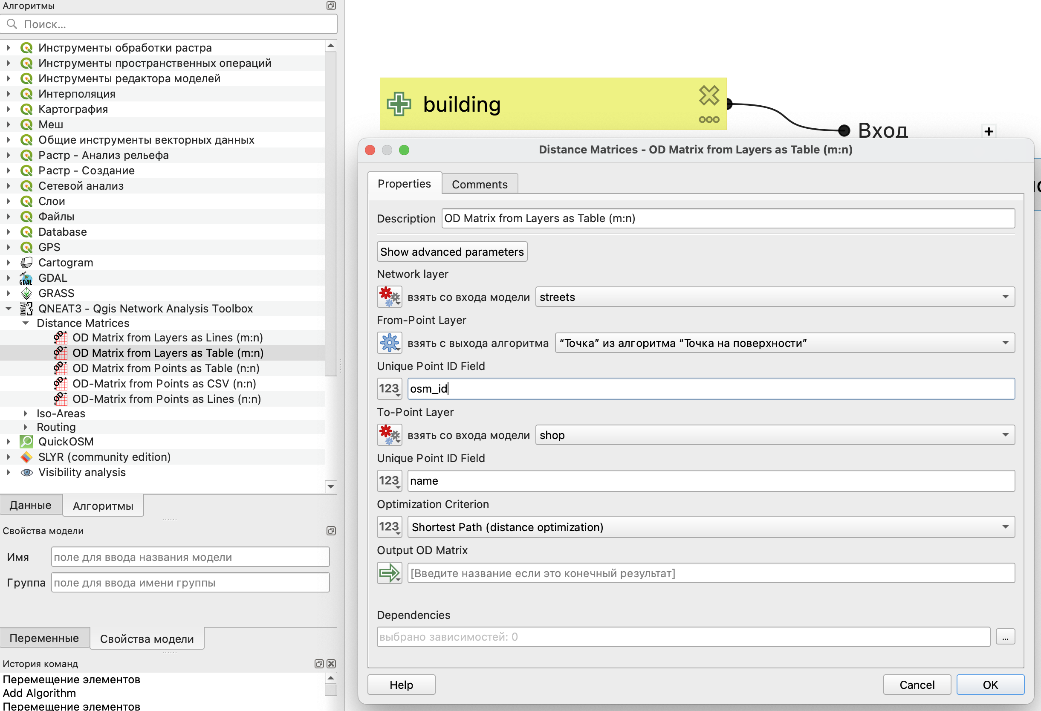The width and height of the screenshot is (1041, 711).
Task: Click the Optimization Criterion value type icon
Action: tap(389, 526)
